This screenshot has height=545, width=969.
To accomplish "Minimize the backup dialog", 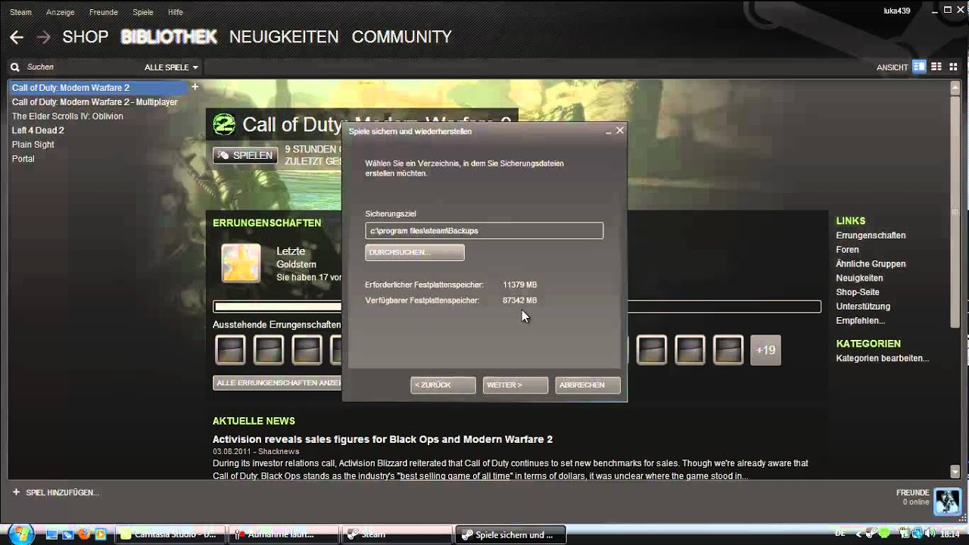I will click(609, 131).
